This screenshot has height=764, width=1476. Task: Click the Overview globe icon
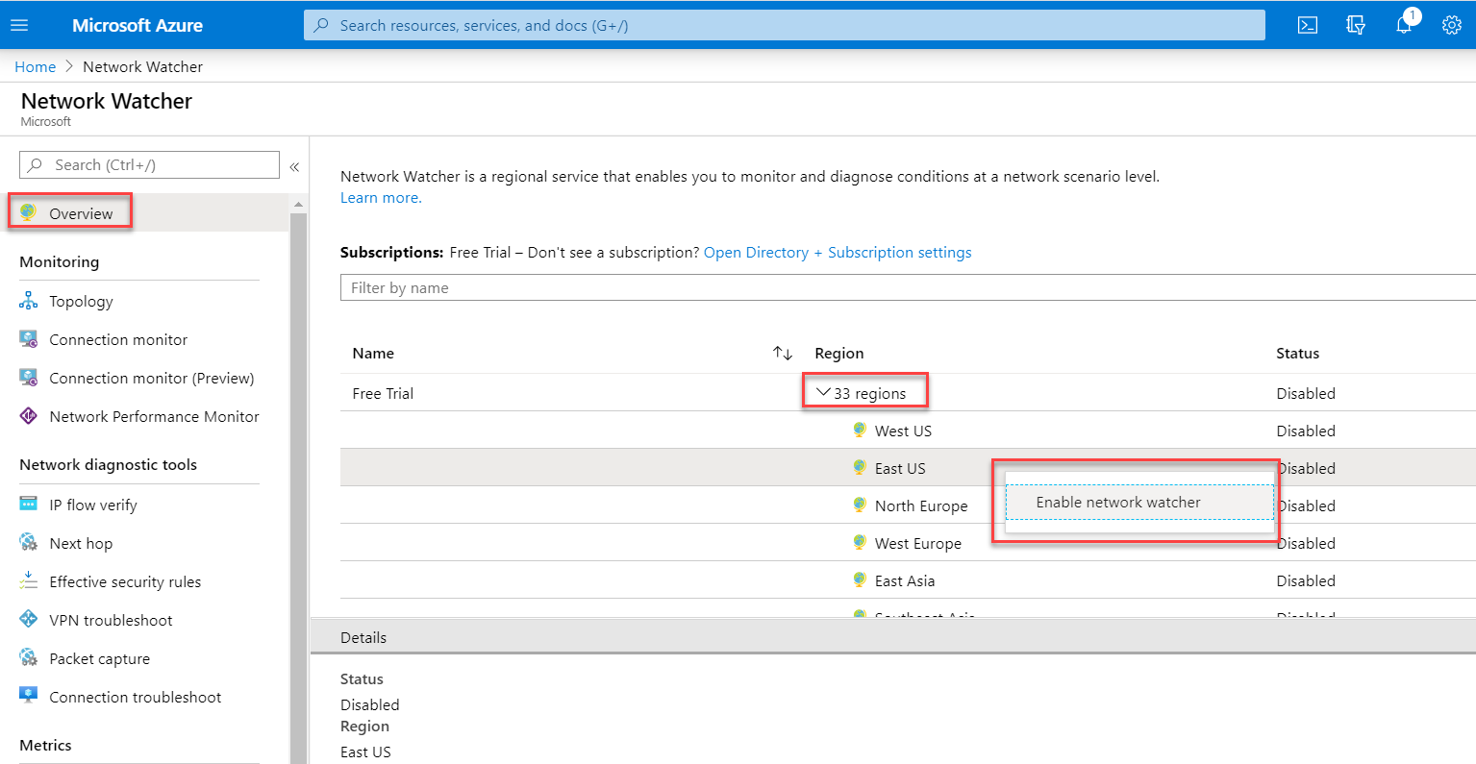point(29,212)
